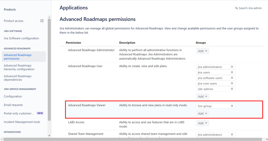
Task: Click the jira-software-users group tag
Action: click(216, 78)
